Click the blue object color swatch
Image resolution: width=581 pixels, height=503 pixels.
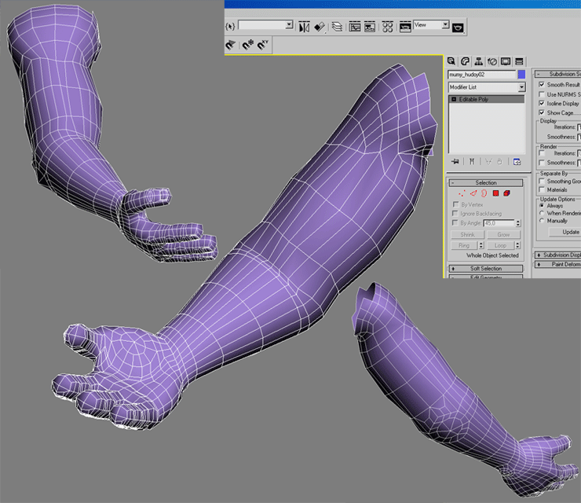521,74
